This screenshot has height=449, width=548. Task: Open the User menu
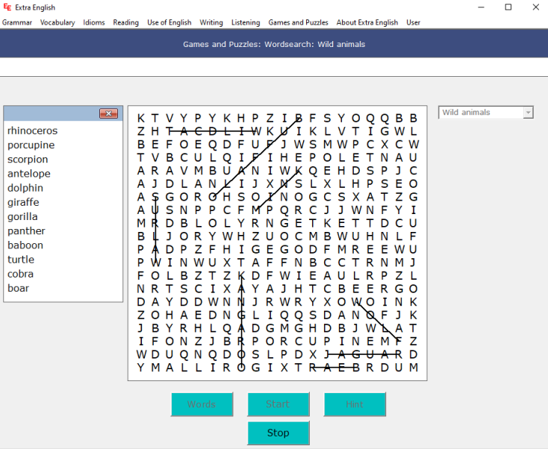pyautogui.click(x=413, y=22)
